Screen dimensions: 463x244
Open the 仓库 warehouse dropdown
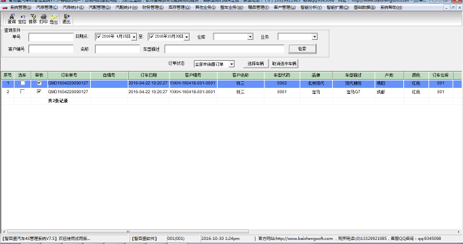coord(250,36)
